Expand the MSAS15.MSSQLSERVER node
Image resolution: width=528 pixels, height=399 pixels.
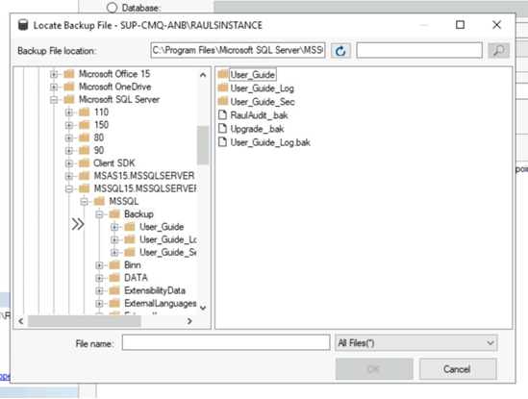69,176
